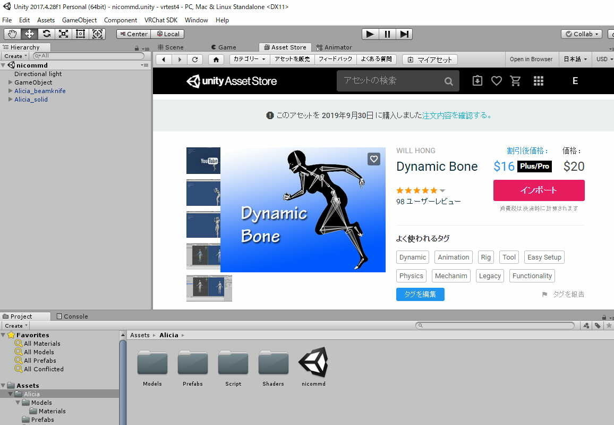Image resolution: width=614 pixels, height=425 pixels.
Task: Expand the star rating dropdown arrow
Action: point(442,190)
